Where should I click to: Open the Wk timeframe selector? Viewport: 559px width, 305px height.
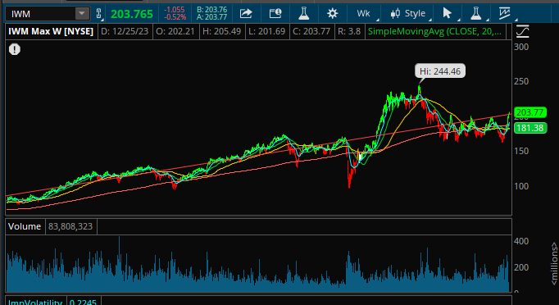click(x=363, y=14)
